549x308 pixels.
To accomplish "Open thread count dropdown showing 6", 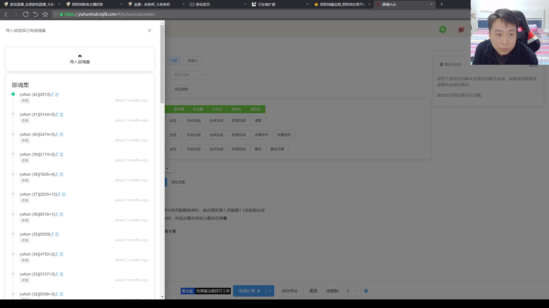I will (x=352, y=291).
